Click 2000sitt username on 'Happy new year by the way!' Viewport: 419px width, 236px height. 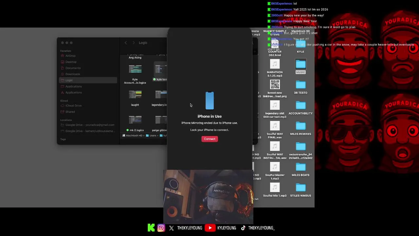point(277,15)
